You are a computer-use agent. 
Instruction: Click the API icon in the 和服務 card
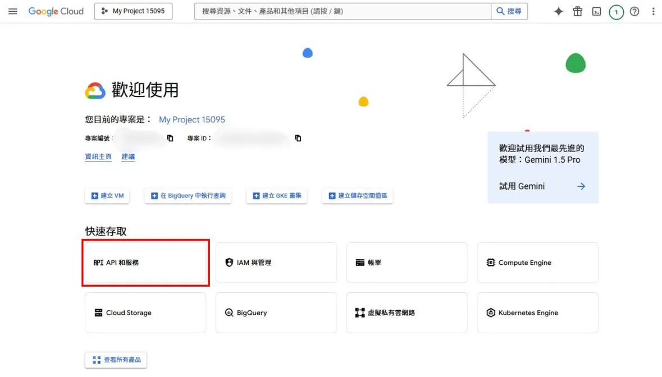tap(98, 263)
